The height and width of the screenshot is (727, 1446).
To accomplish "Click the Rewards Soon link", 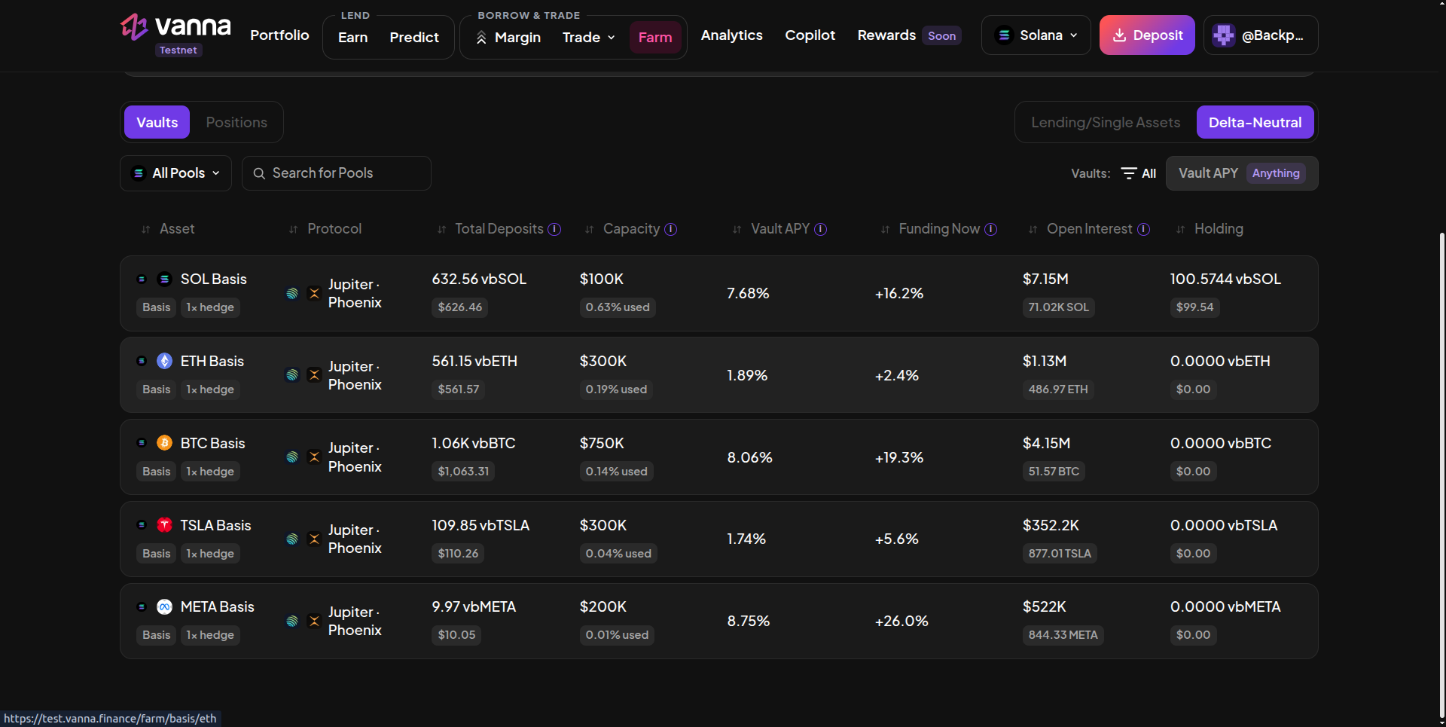I will [x=909, y=35].
